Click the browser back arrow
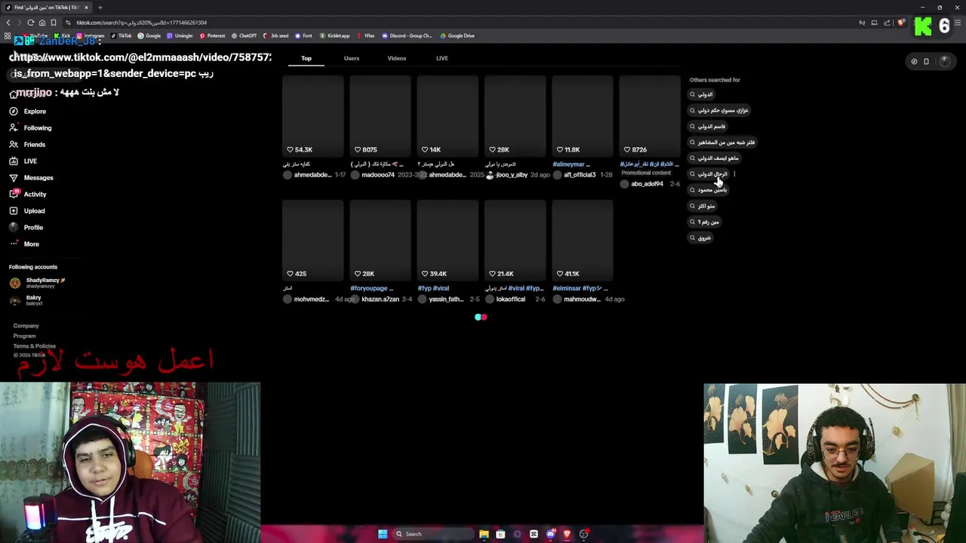 [8, 23]
